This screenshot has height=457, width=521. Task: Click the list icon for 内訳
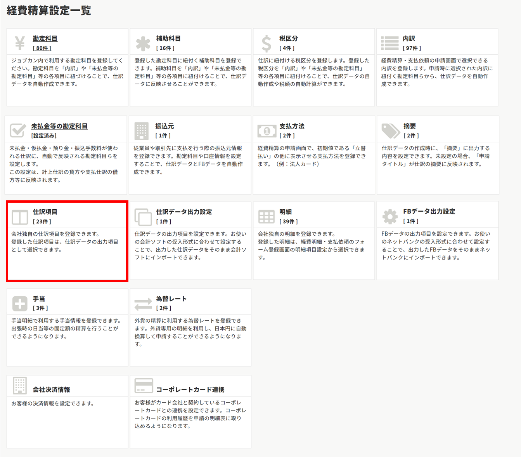tap(389, 43)
